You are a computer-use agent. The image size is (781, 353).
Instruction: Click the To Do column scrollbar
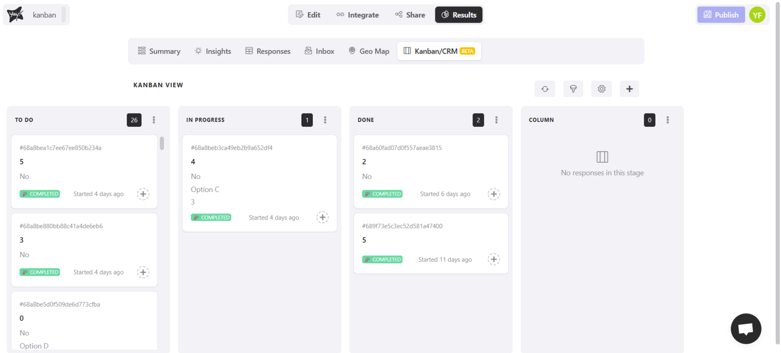pos(162,143)
